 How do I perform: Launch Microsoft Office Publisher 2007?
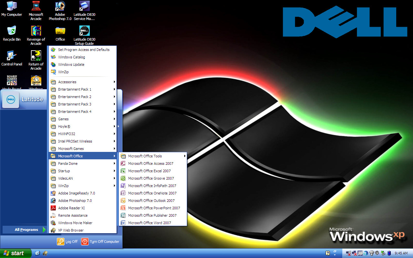153,215
